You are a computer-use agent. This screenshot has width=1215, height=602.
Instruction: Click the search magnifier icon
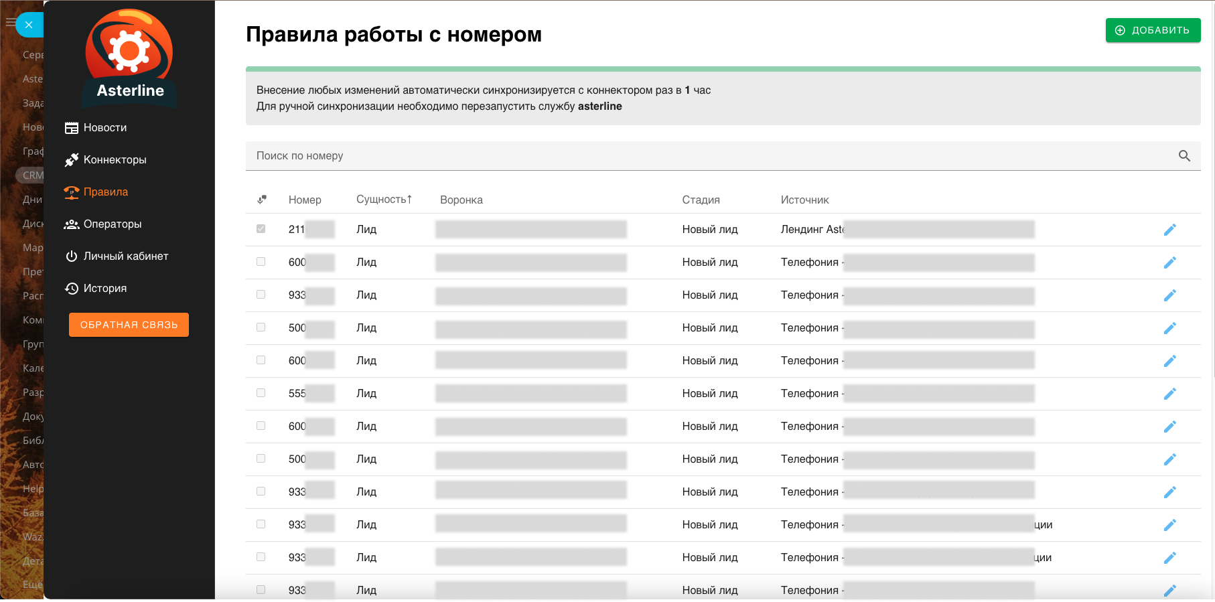(x=1184, y=156)
